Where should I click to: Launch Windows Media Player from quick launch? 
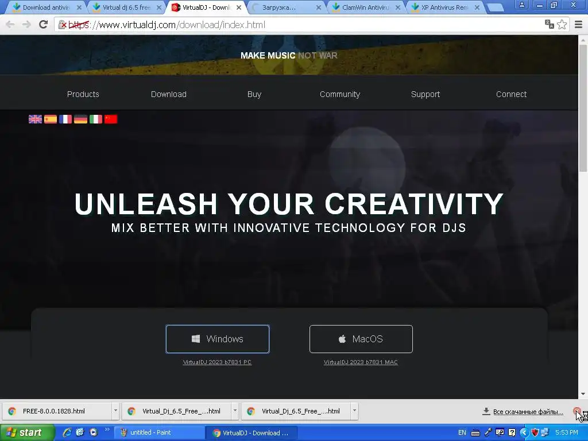coord(94,432)
